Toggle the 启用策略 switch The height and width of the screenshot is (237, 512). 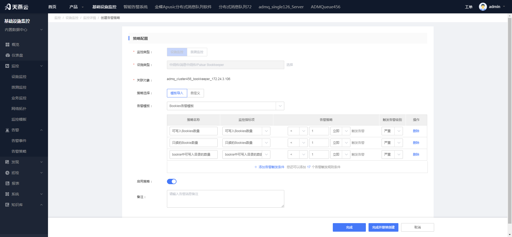tap(172, 181)
